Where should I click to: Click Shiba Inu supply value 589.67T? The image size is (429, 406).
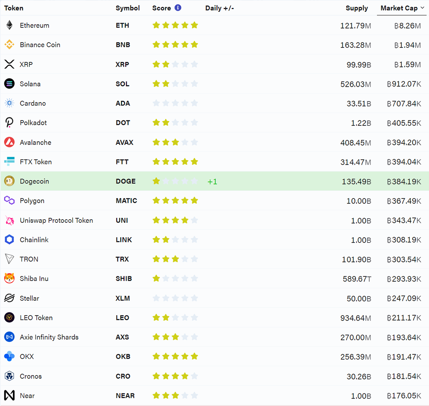pos(357,279)
